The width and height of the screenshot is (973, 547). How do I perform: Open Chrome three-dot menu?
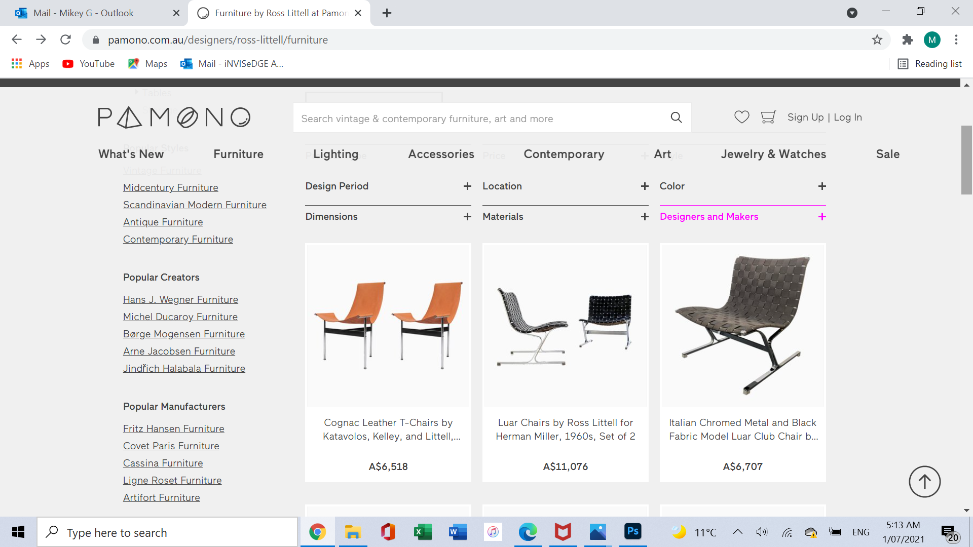point(956,40)
